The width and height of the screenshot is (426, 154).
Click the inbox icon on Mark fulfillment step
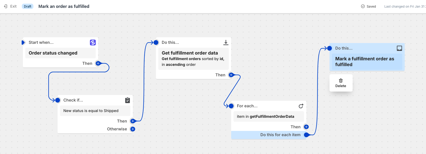click(x=399, y=48)
